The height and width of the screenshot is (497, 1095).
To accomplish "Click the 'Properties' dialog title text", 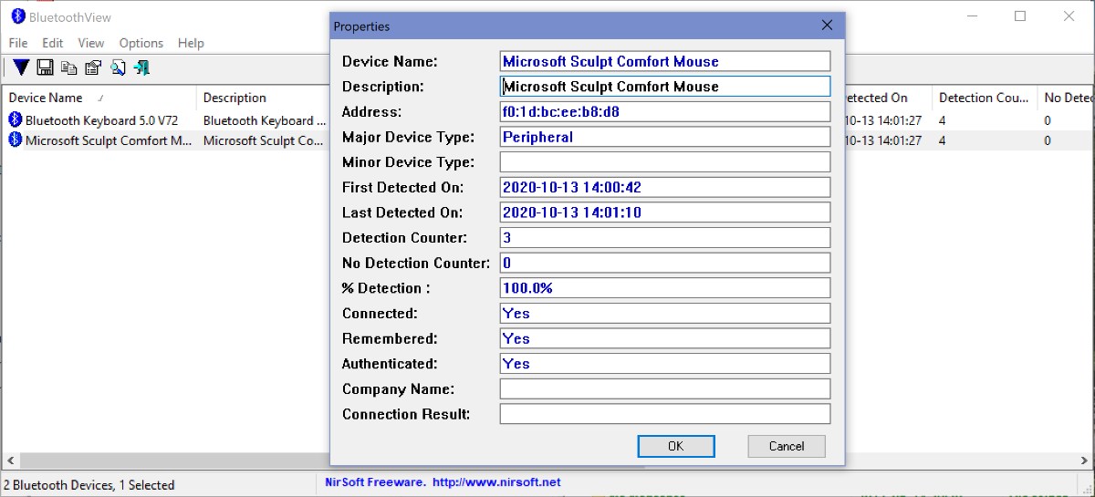I will [361, 26].
